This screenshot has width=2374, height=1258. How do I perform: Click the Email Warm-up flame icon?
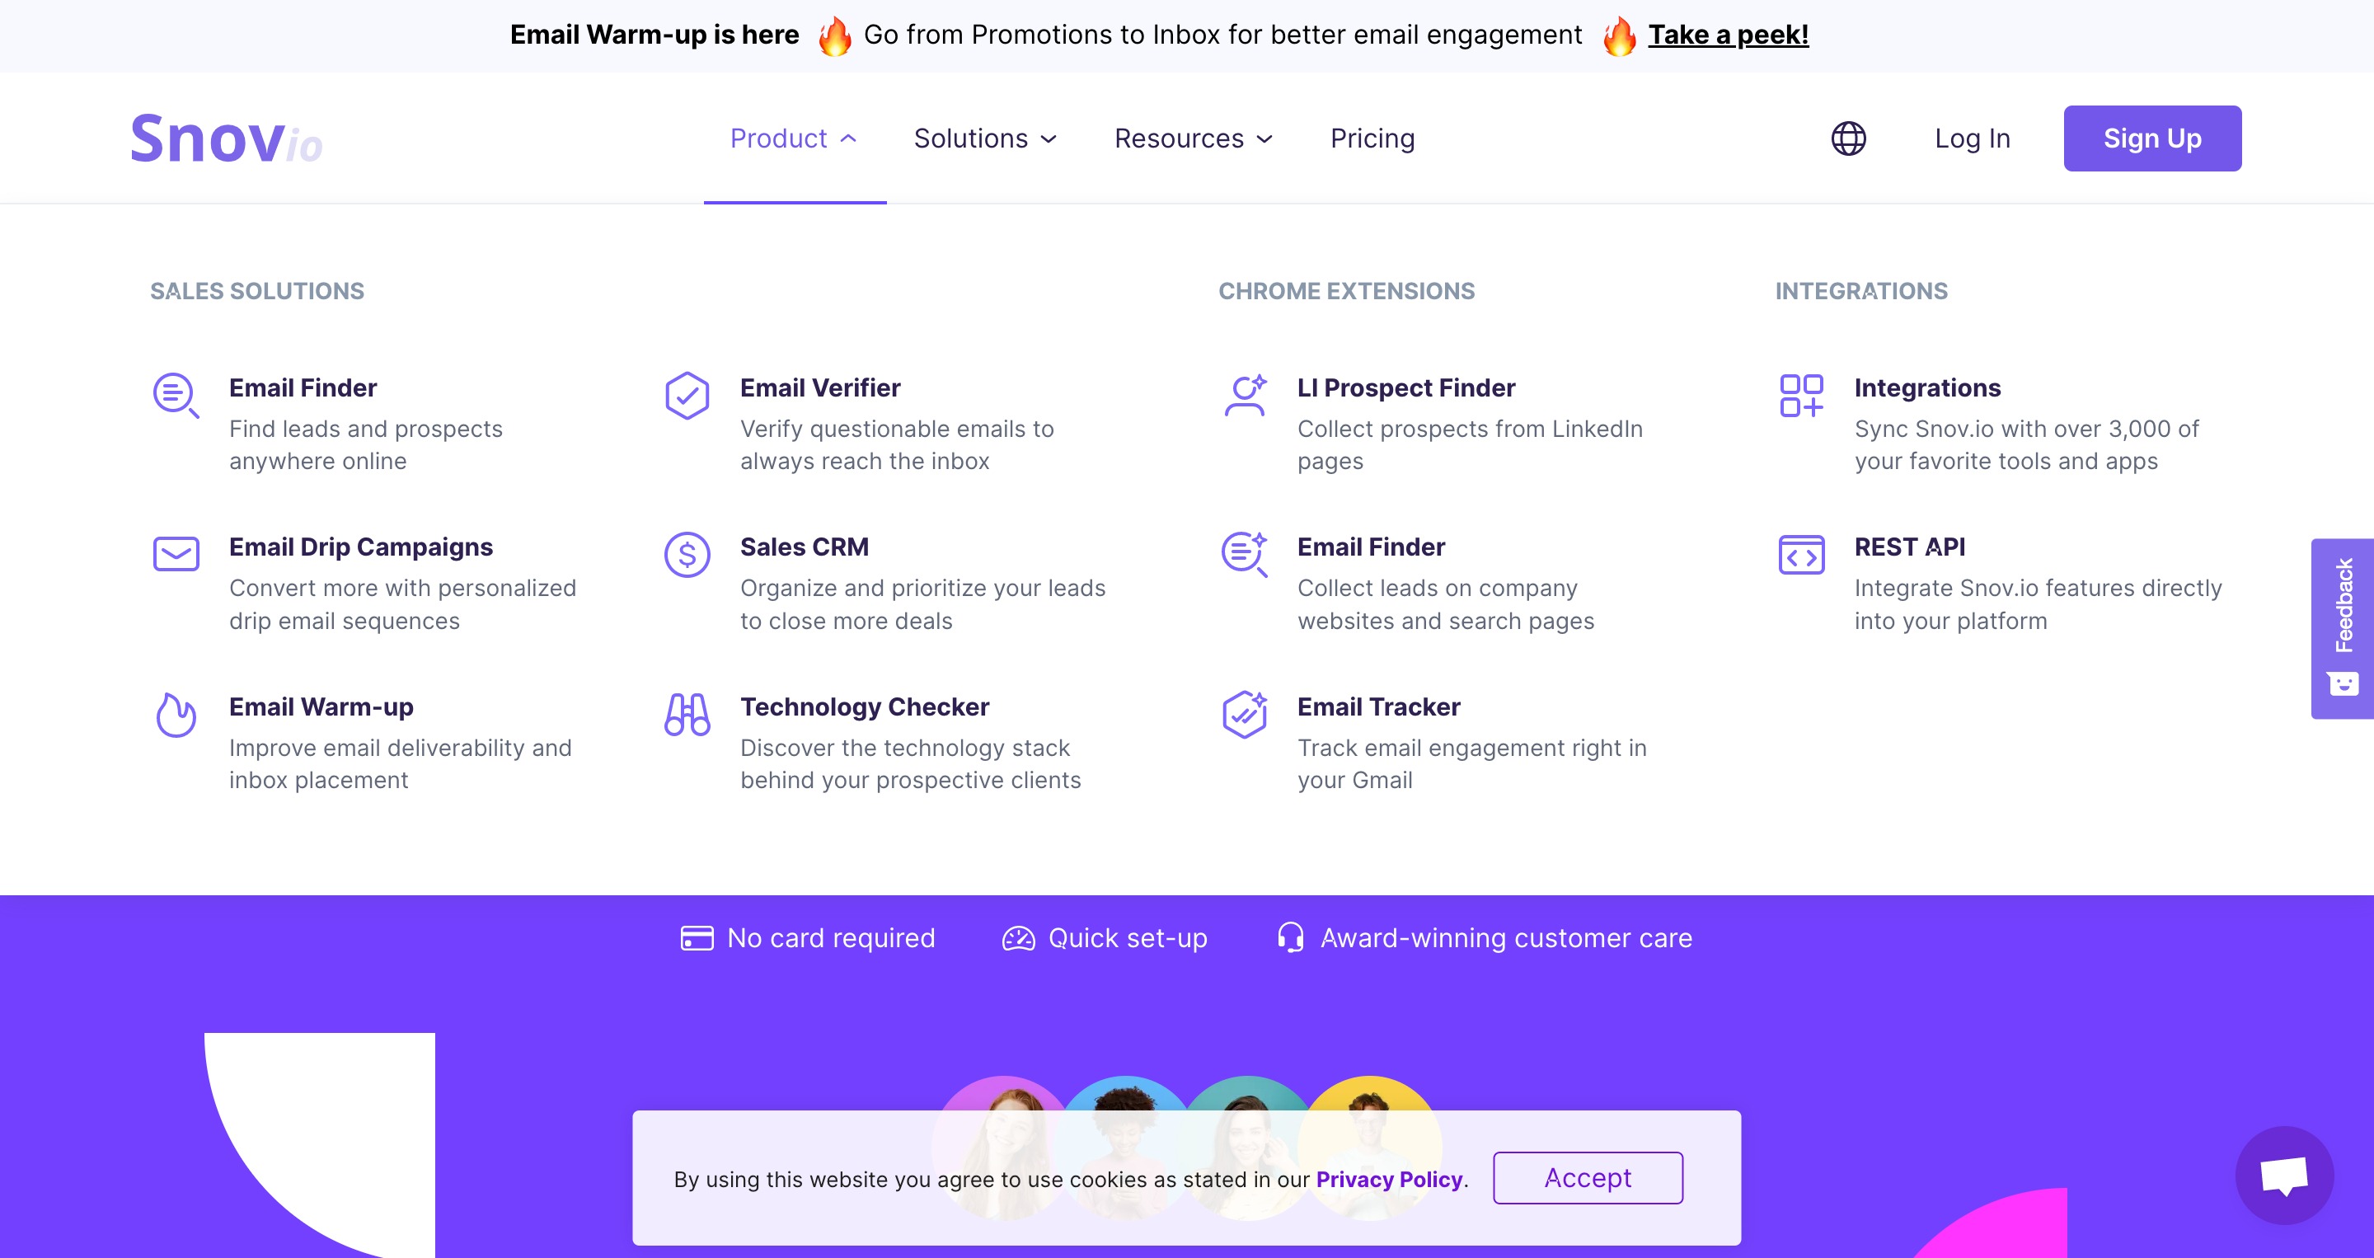pyautogui.click(x=175, y=716)
